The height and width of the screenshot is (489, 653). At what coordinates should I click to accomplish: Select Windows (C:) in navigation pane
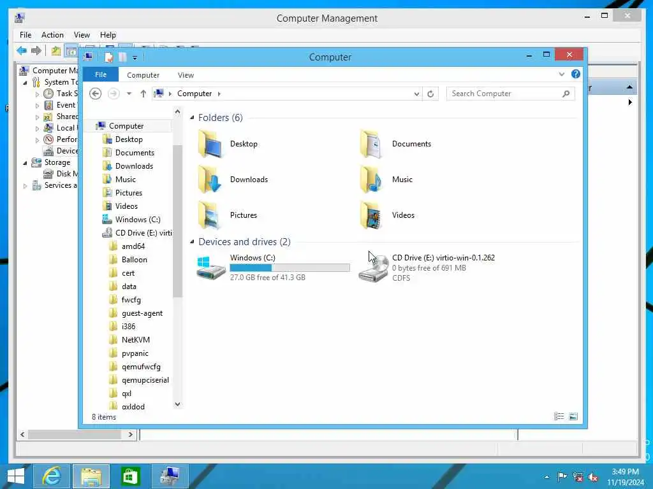[138, 220]
